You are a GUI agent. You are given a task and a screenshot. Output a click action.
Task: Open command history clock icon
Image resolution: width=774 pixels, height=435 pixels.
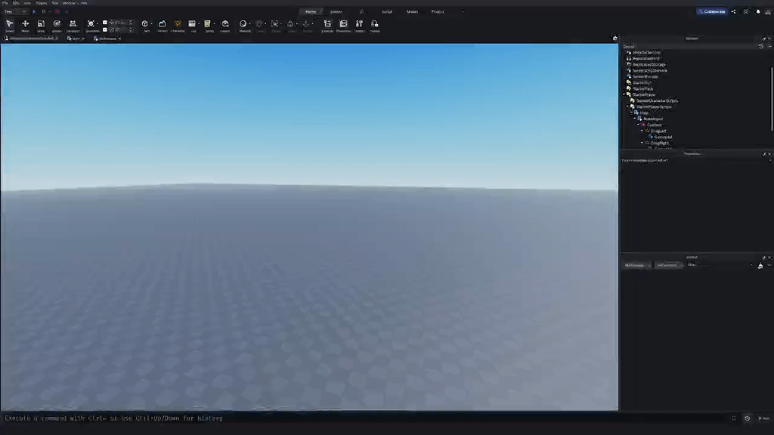click(748, 418)
